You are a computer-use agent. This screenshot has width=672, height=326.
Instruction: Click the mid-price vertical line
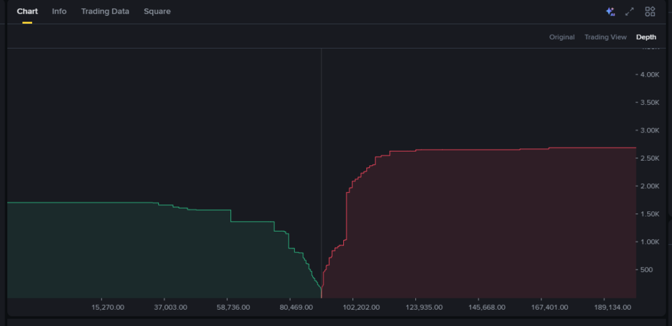tap(321, 164)
